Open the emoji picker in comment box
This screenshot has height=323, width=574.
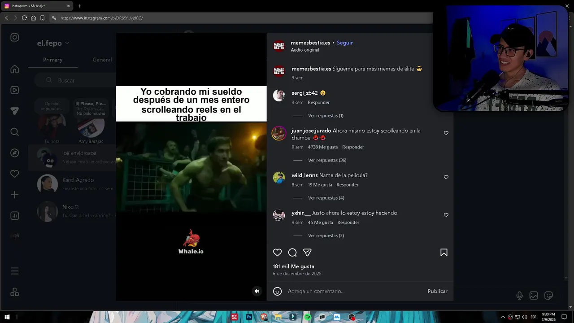pyautogui.click(x=278, y=291)
